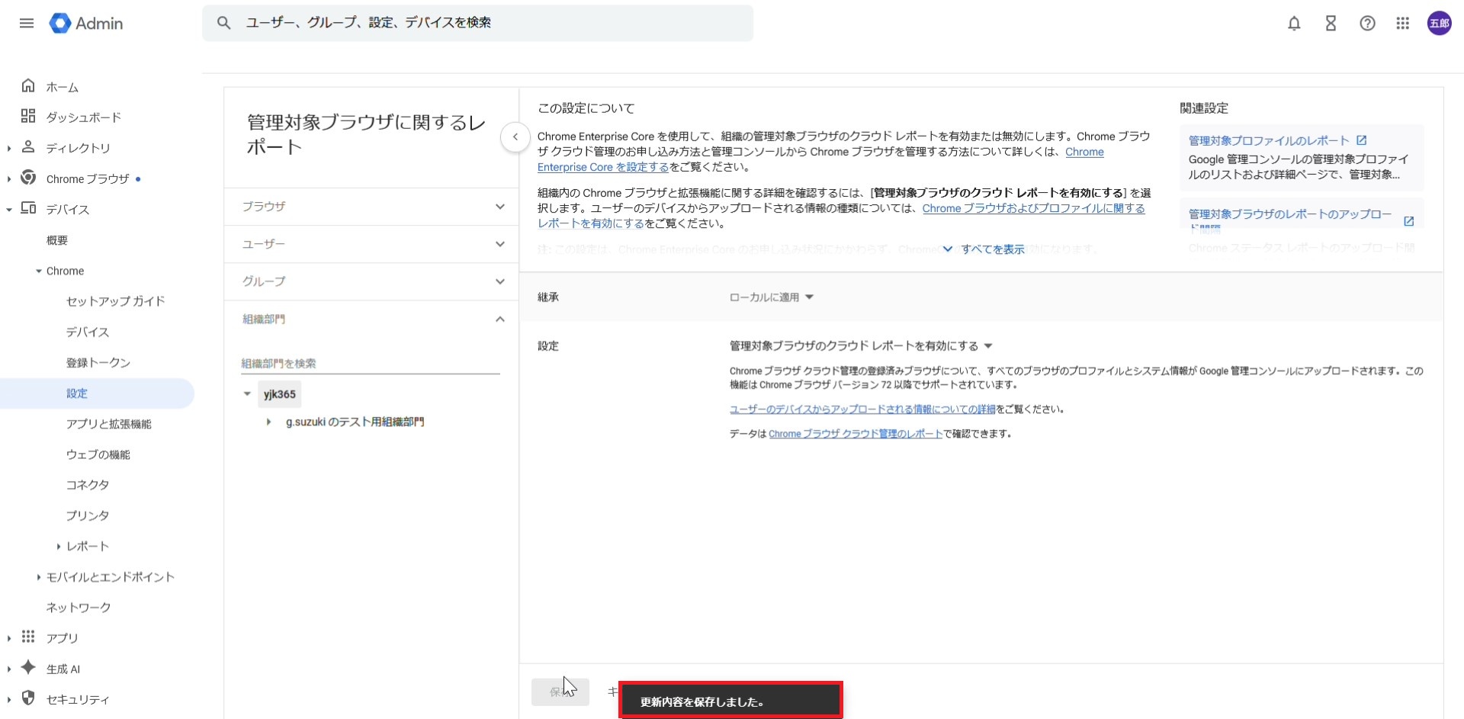Open the Google apps grid
This screenshot has height=719, width=1464.
[1402, 24]
